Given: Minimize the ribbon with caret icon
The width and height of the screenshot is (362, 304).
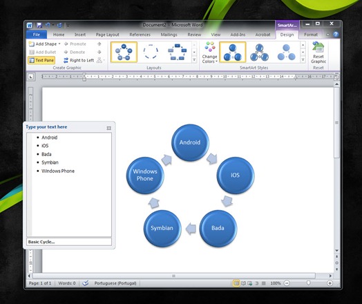Looking at the screenshot, I should click(x=328, y=35).
